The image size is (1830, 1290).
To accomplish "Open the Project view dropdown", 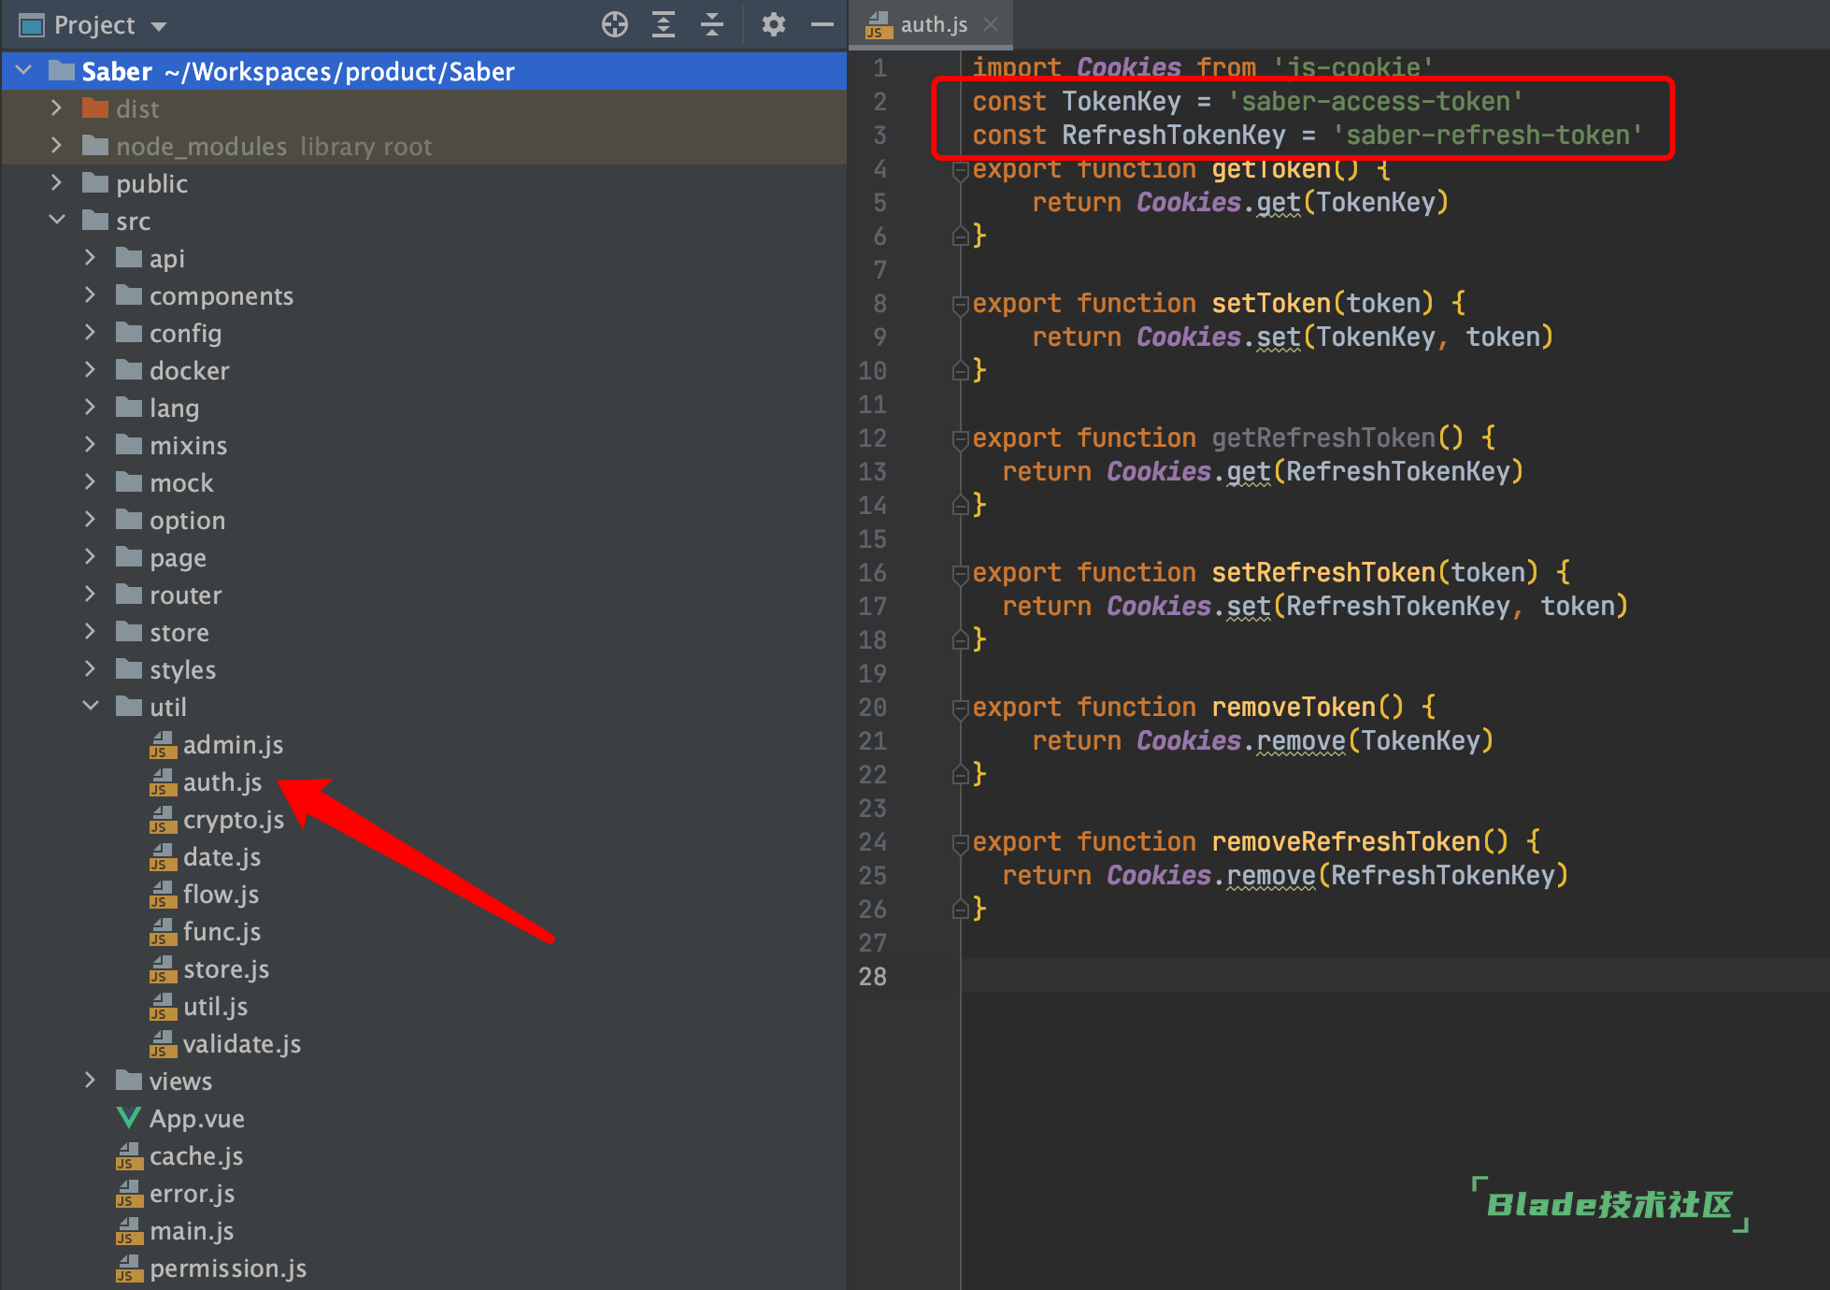I will coord(159,26).
